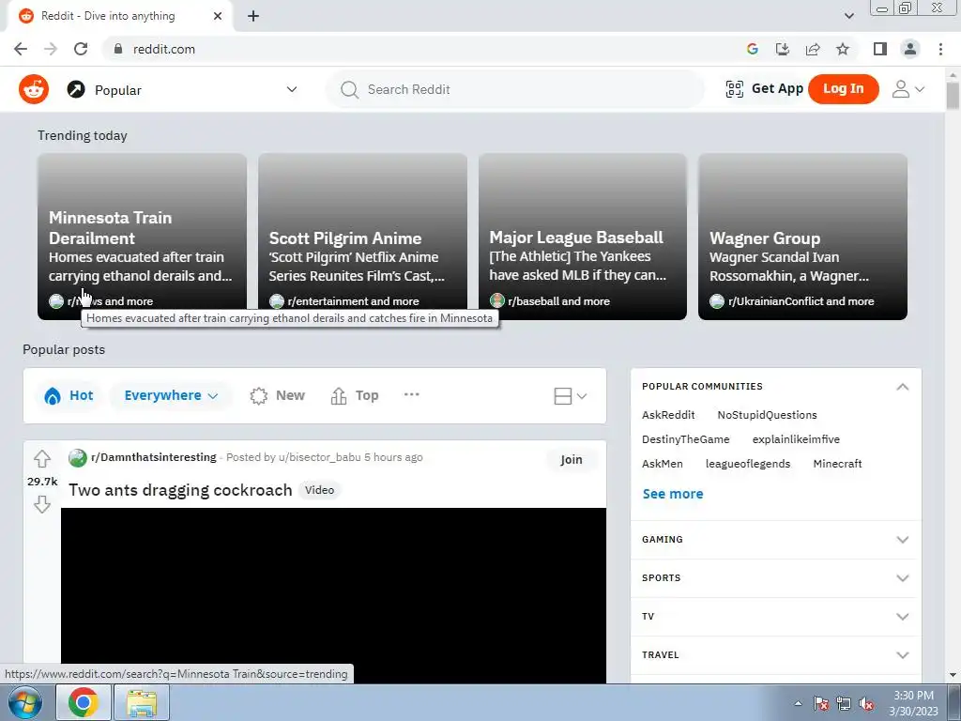961x721 pixels.
Task: Go forward in the browser
Action: 51,49
